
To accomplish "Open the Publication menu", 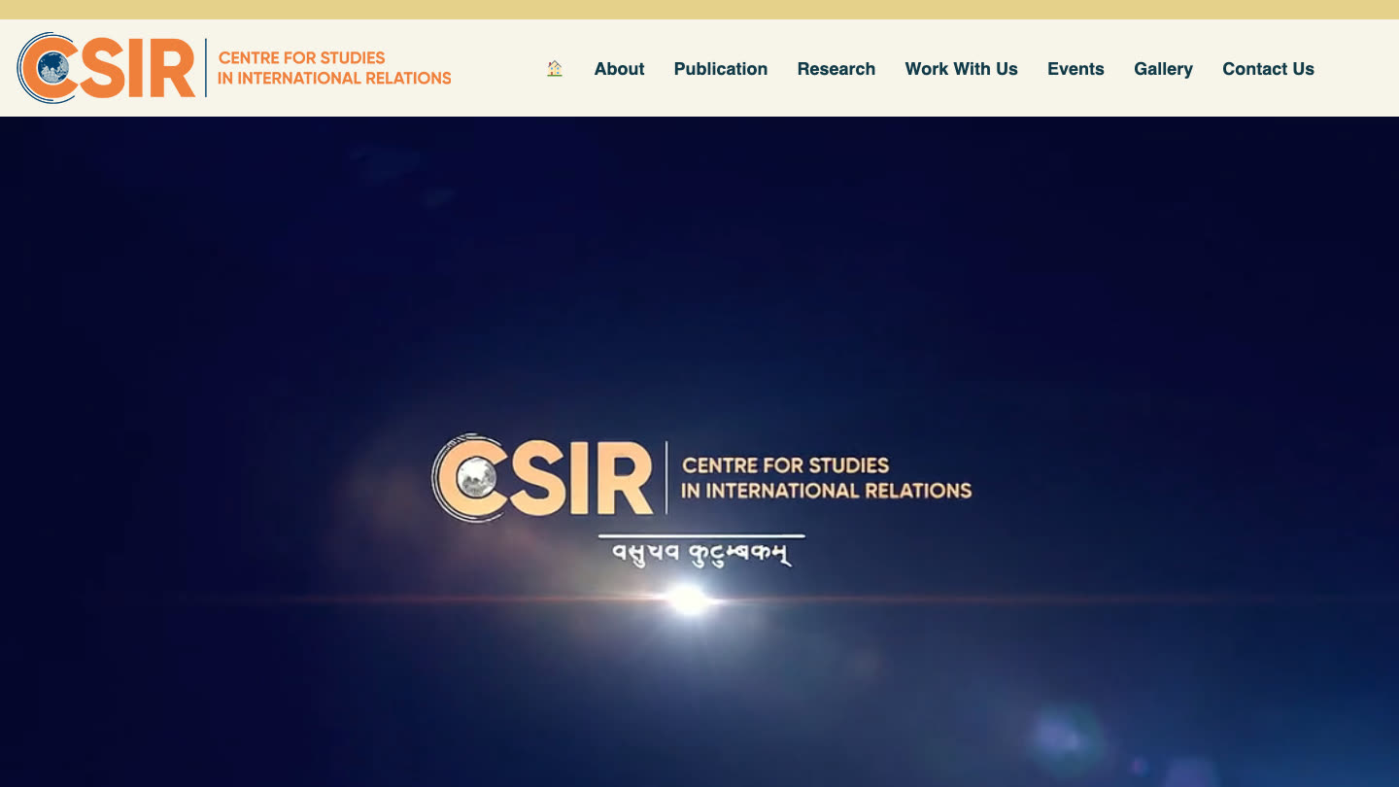I will coord(721,69).
